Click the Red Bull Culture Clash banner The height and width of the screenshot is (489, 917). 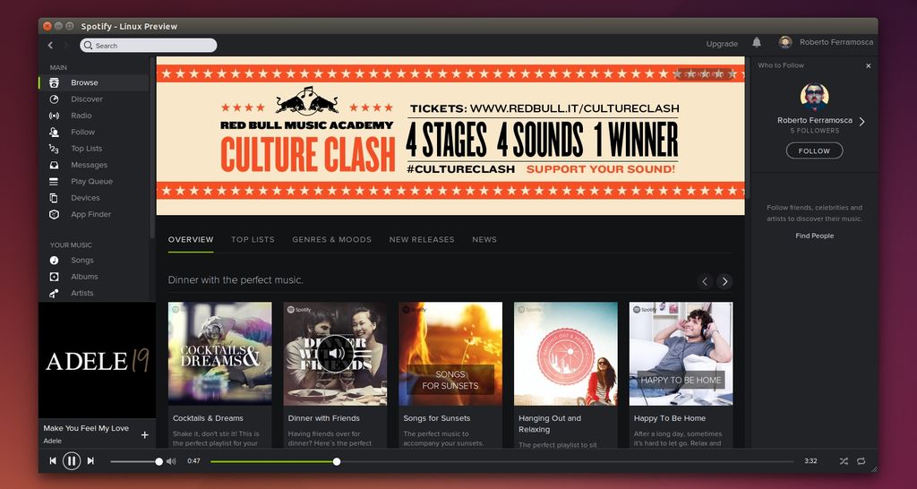tap(450, 136)
